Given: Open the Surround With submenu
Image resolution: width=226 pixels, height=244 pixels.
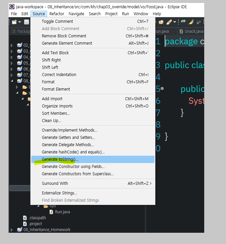Looking at the screenshot, I should tap(93, 183).
